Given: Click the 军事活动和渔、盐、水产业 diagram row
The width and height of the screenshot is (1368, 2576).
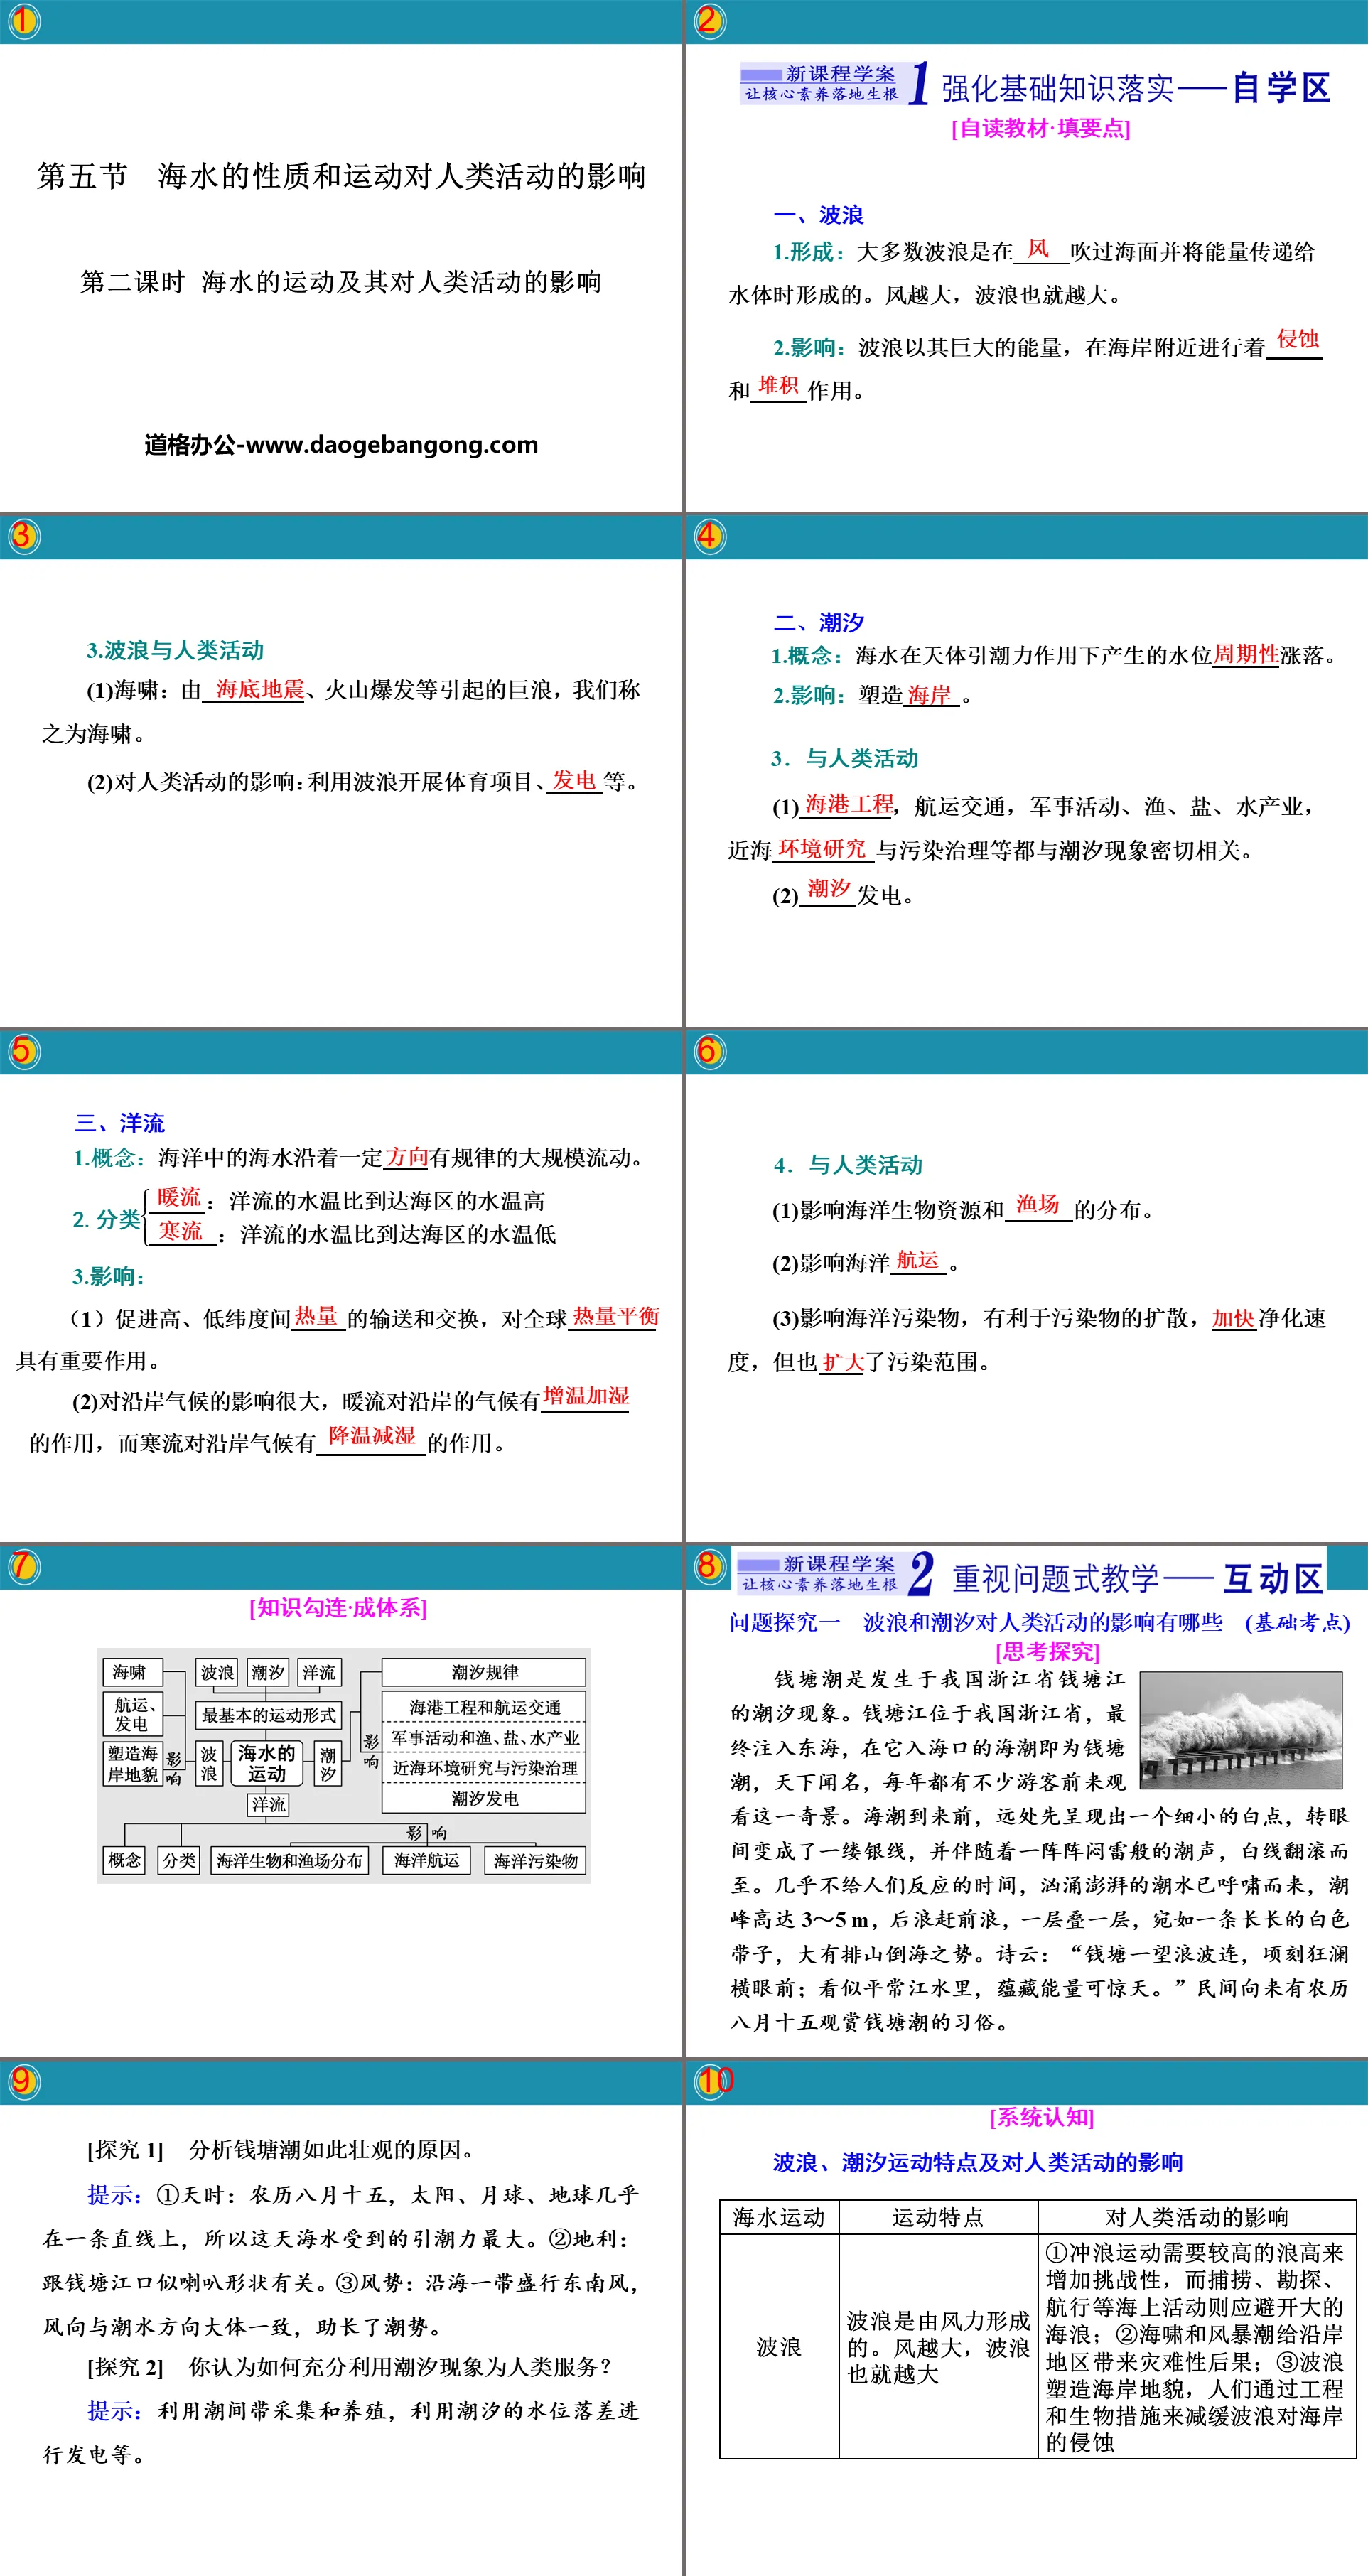Looking at the screenshot, I should tap(484, 1737).
